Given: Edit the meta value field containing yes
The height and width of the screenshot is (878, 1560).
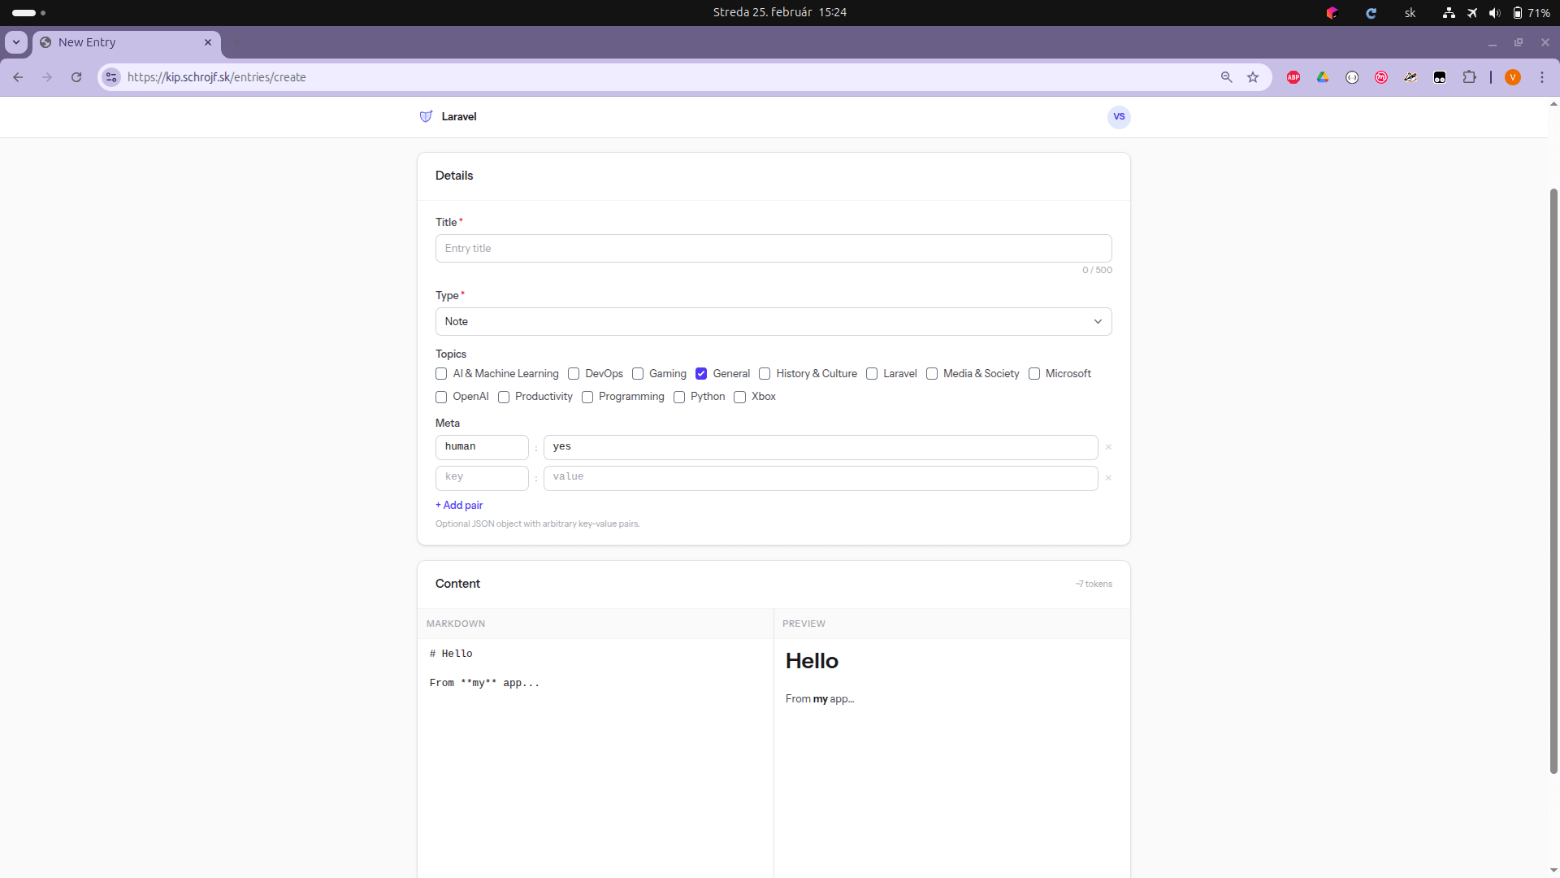Looking at the screenshot, I should tap(821, 447).
